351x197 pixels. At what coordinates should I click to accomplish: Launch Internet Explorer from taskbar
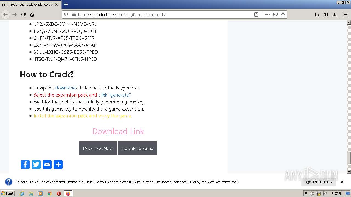pos(22,193)
